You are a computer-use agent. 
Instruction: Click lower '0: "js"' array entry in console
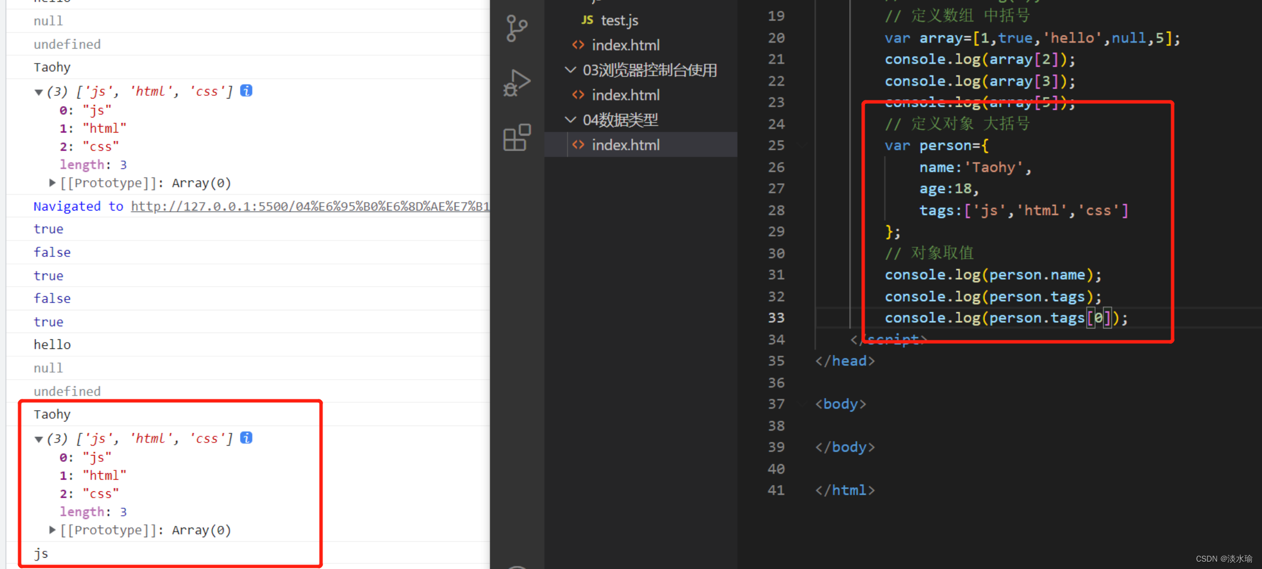tap(85, 458)
